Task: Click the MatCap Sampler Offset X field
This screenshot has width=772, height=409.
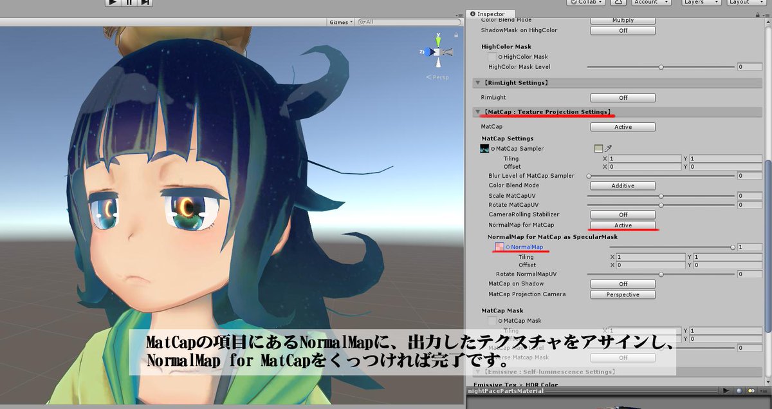Action: (x=645, y=167)
